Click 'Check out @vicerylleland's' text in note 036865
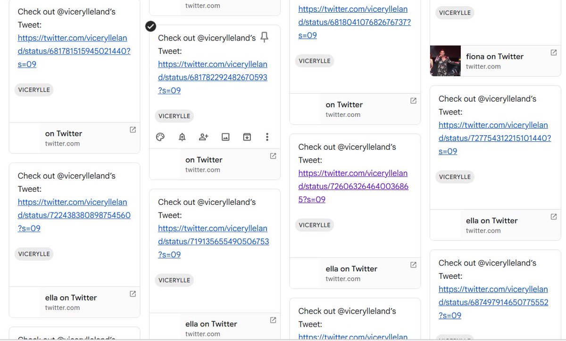The height and width of the screenshot is (341, 566). pos(347,147)
